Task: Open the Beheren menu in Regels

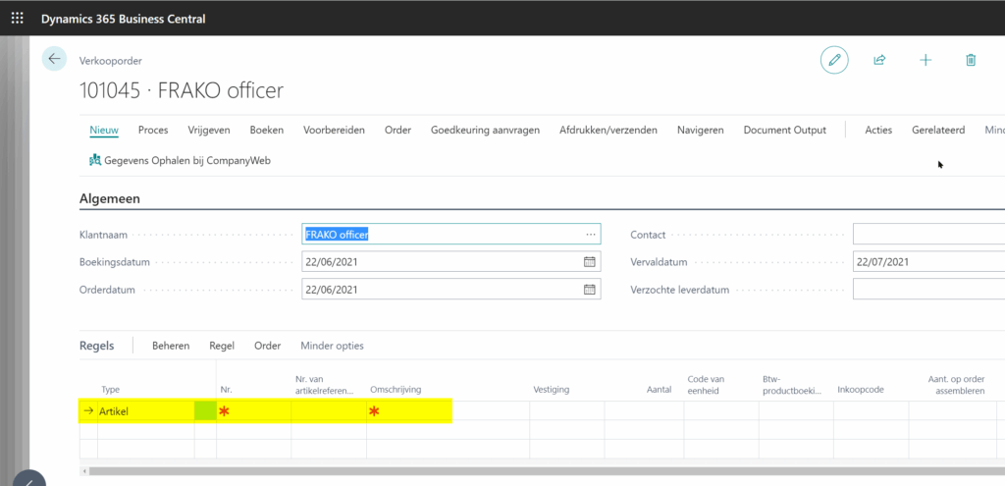Action: pos(171,346)
